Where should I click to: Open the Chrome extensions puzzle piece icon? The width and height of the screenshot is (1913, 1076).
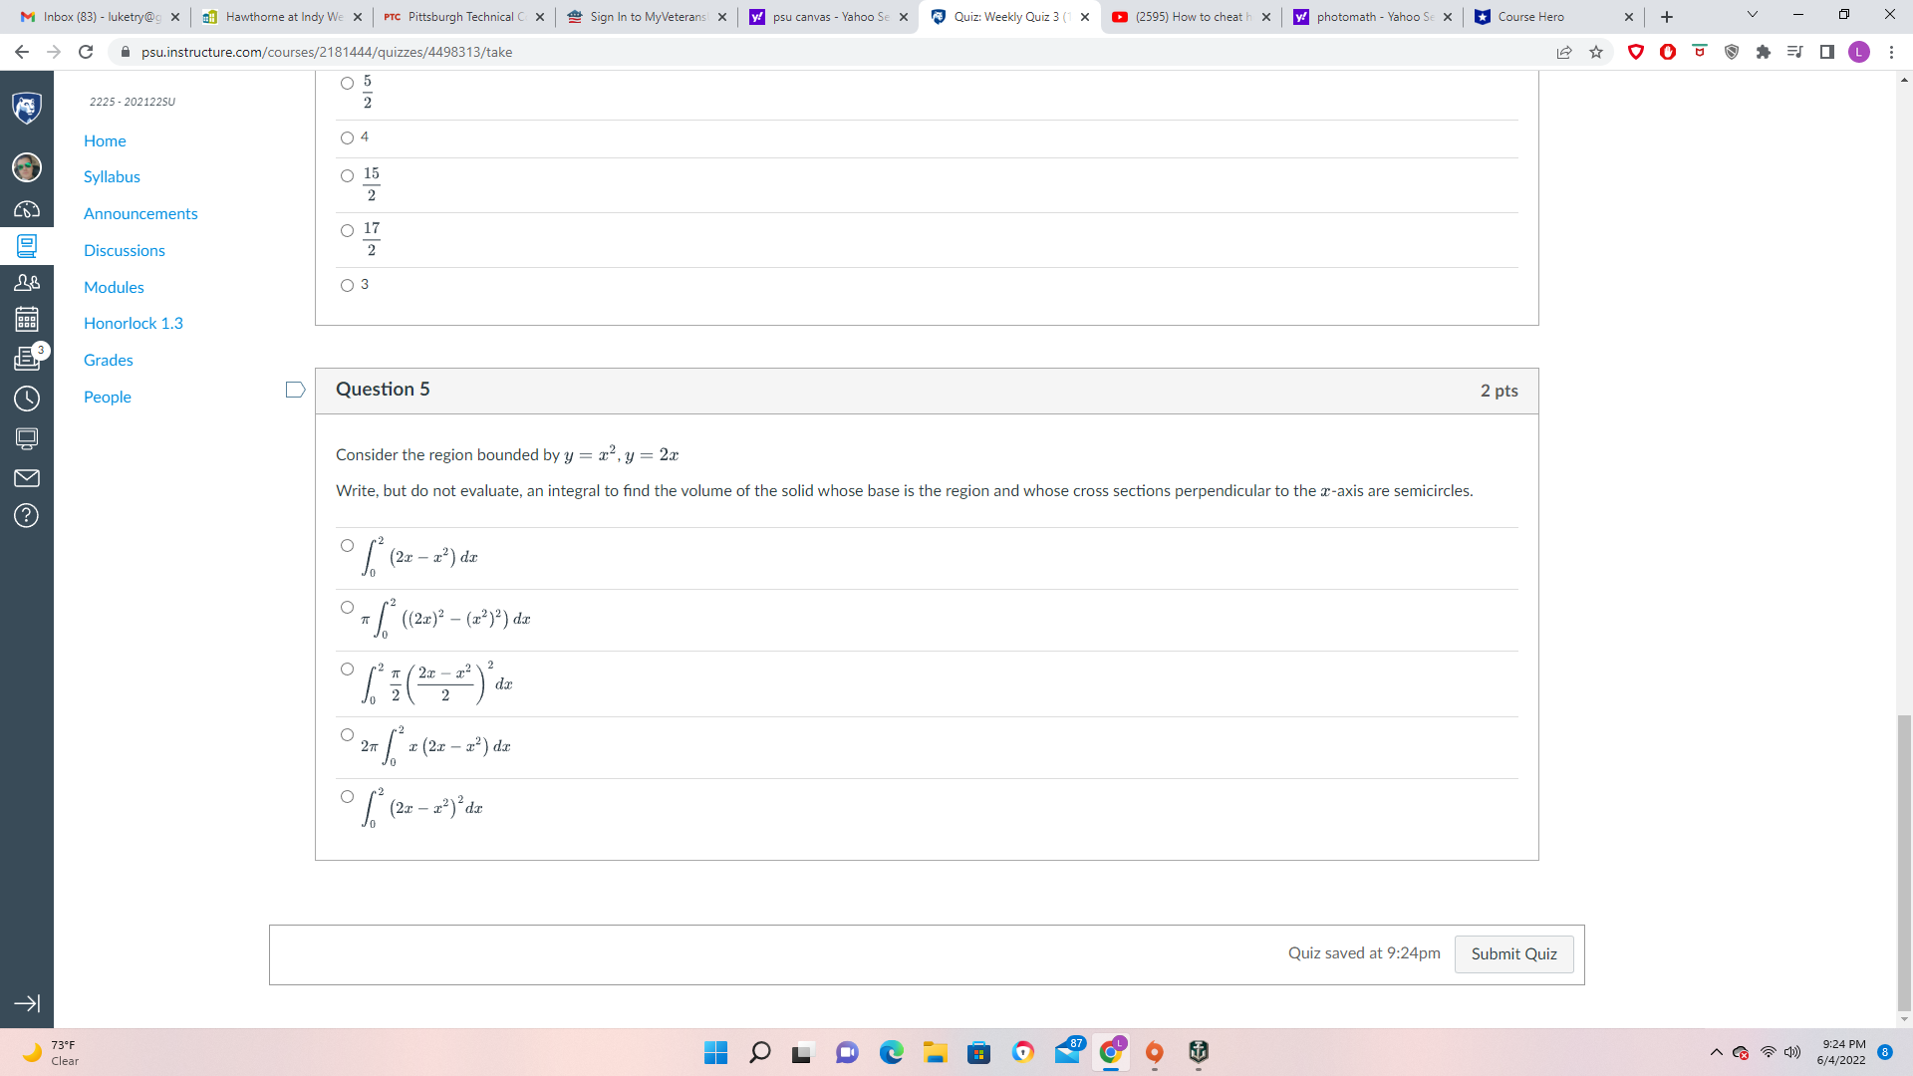pos(1764,52)
